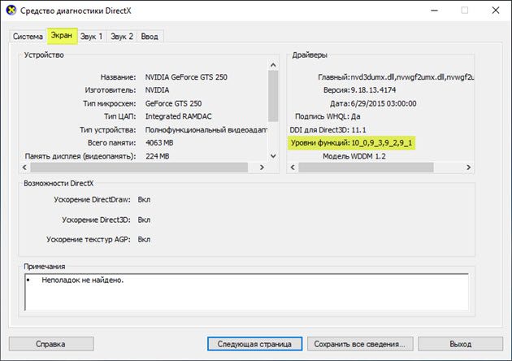Click the Драйверы horizontal scrollbar thumb
Viewport: 512px width, 361px height.
click(366, 167)
